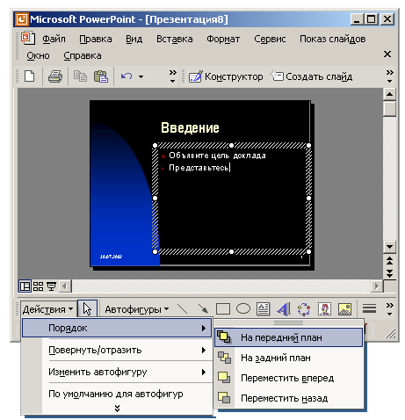Click the Copy icon in toolbar
Screen dimensions: 405x420
(x=80, y=76)
